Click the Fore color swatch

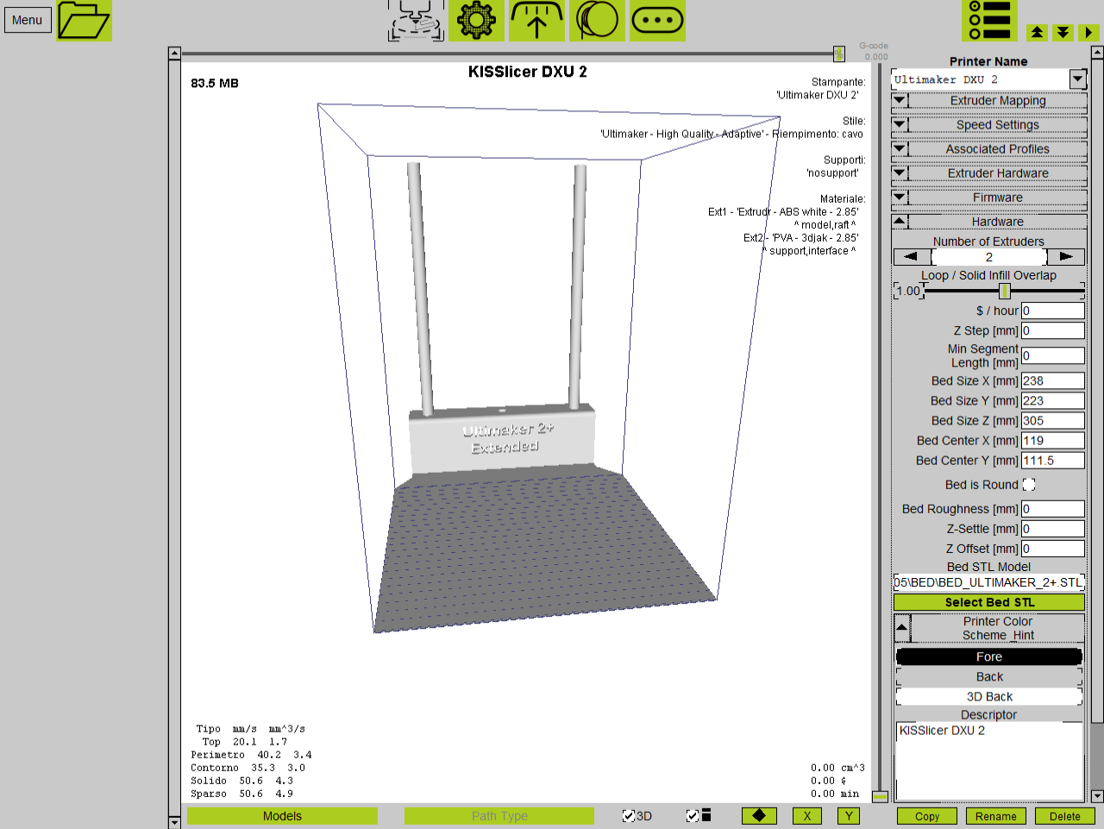989,656
